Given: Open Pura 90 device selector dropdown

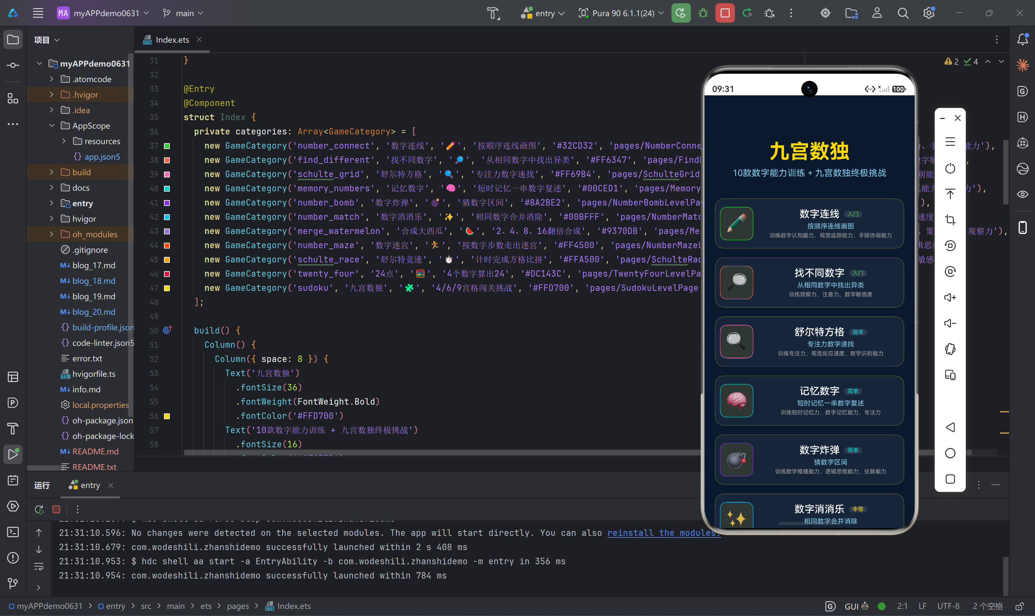Looking at the screenshot, I should click(621, 13).
